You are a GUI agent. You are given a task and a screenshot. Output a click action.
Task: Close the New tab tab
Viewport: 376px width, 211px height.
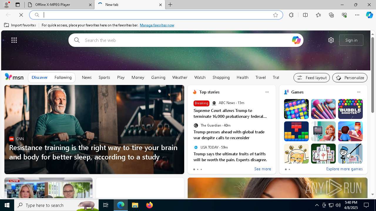160,5
